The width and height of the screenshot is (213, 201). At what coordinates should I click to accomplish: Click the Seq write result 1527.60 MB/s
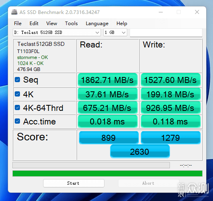pyautogui.click(x=170, y=80)
